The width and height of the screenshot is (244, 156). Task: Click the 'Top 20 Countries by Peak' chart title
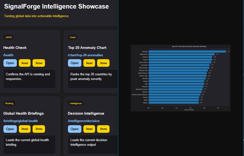pyautogui.click(x=189, y=46)
